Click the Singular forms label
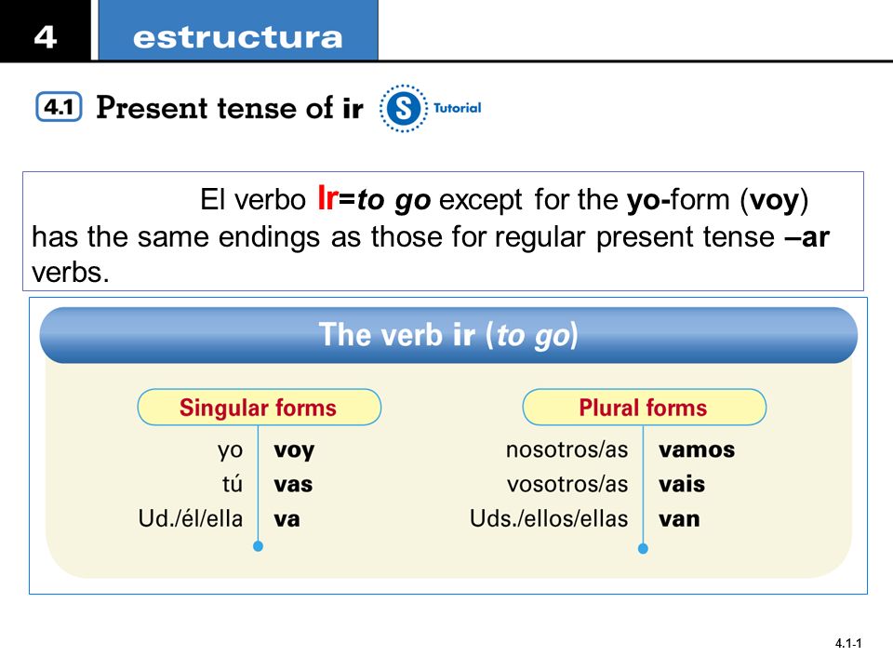 click(260, 408)
